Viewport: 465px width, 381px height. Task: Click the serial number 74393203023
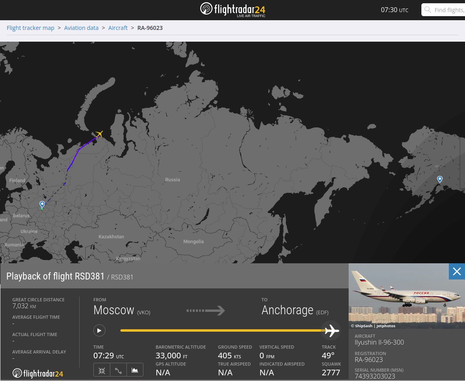coord(375,376)
